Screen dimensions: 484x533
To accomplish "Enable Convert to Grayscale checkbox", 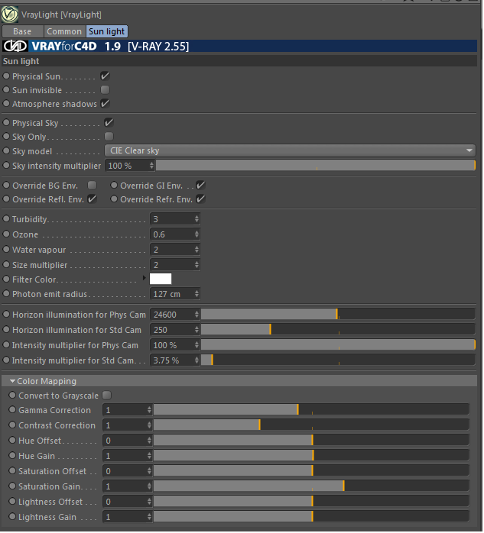I will coord(107,396).
